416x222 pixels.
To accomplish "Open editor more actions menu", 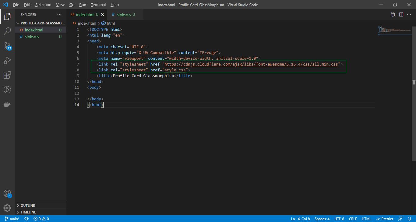I will pyautogui.click(x=409, y=15).
